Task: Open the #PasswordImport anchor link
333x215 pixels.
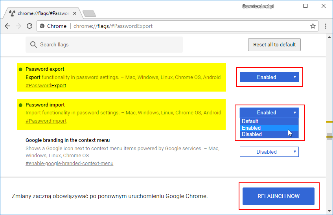Action: (x=46, y=121)
